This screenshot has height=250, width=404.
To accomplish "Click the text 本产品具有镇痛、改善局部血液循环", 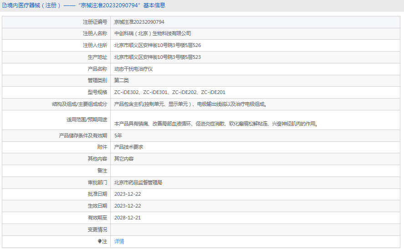I will [x=153, y=124].
